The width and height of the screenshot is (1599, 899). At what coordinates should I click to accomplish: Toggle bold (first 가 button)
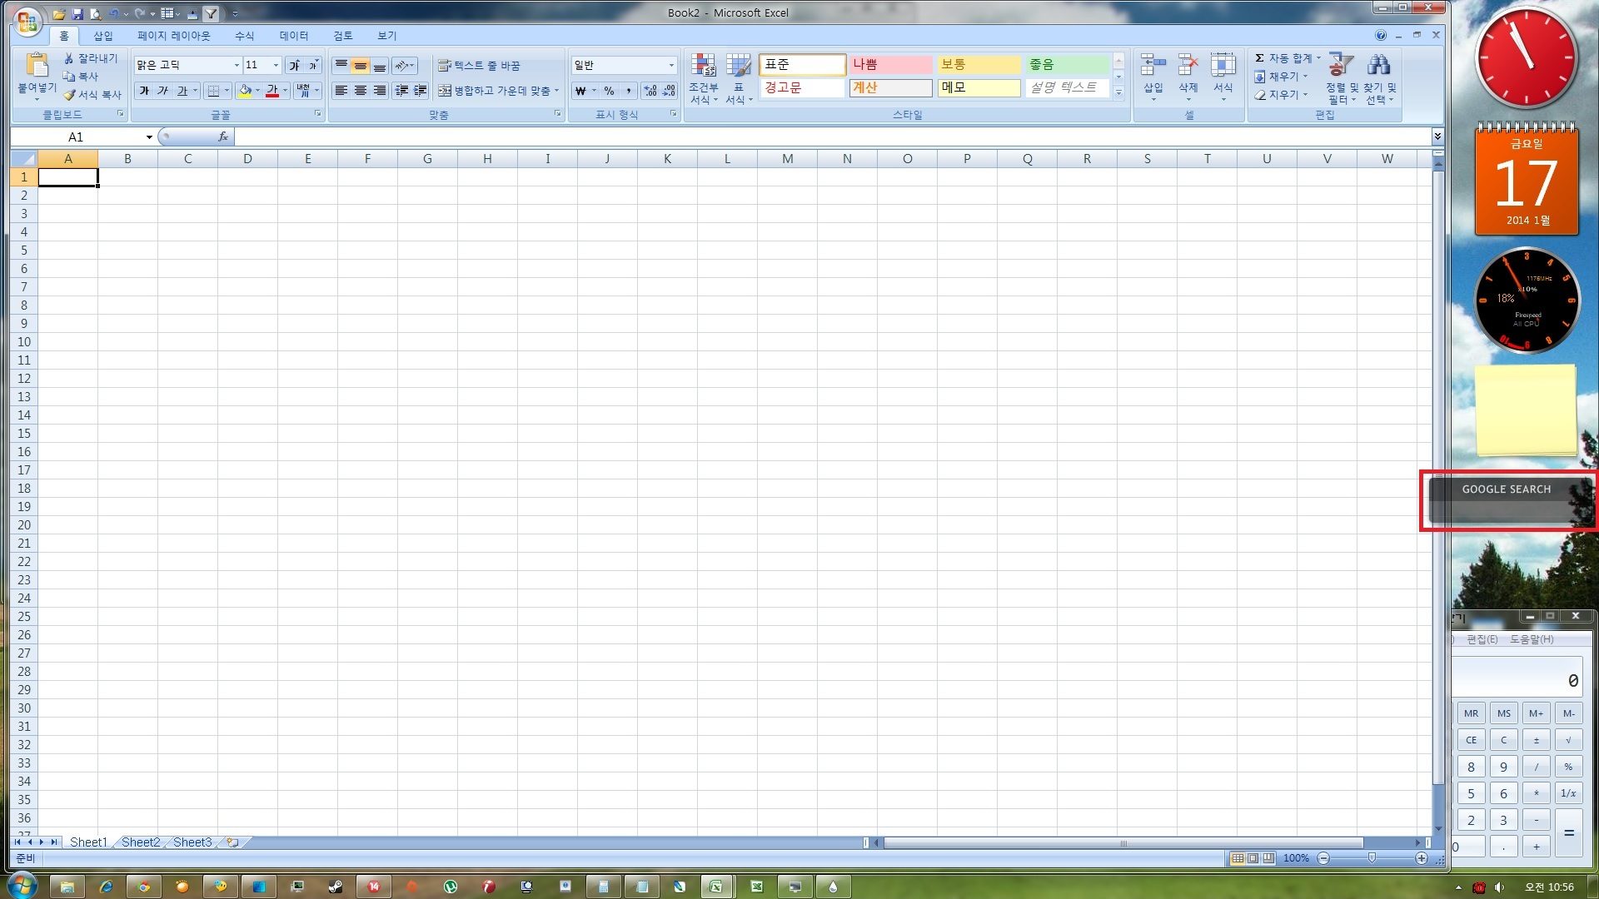click(144, 91)
